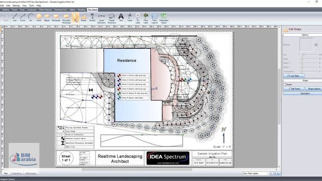Screen dimensions: 322x181
Task: Click the Shape Options button
Action: 314,88
